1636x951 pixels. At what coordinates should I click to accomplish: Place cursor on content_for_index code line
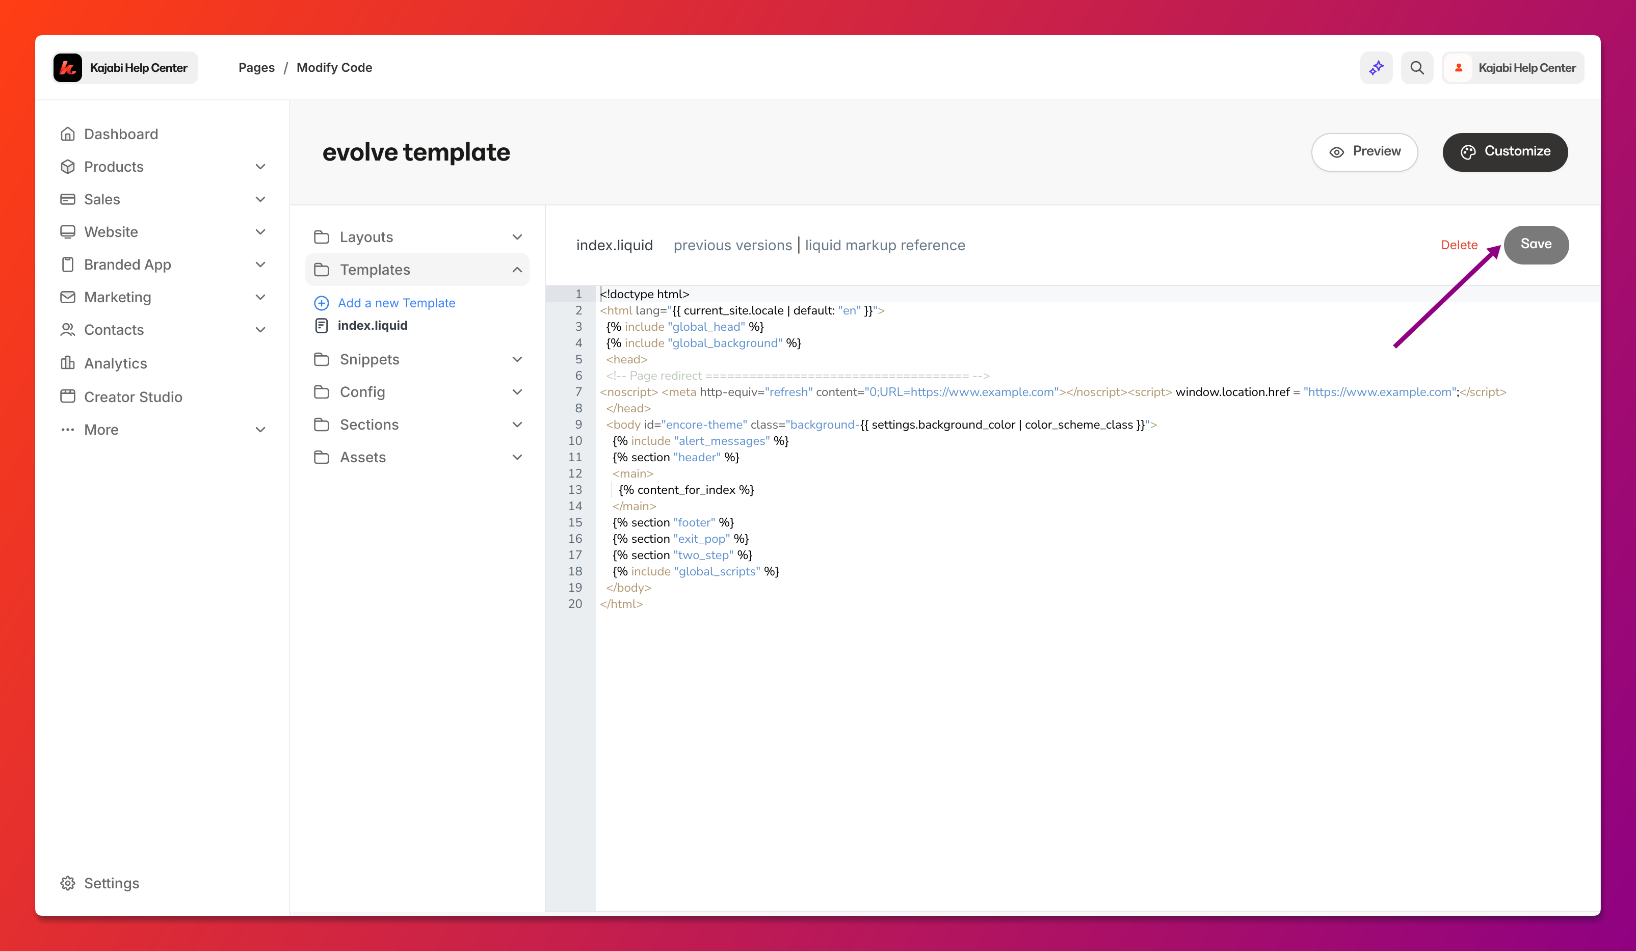(686, 489)
